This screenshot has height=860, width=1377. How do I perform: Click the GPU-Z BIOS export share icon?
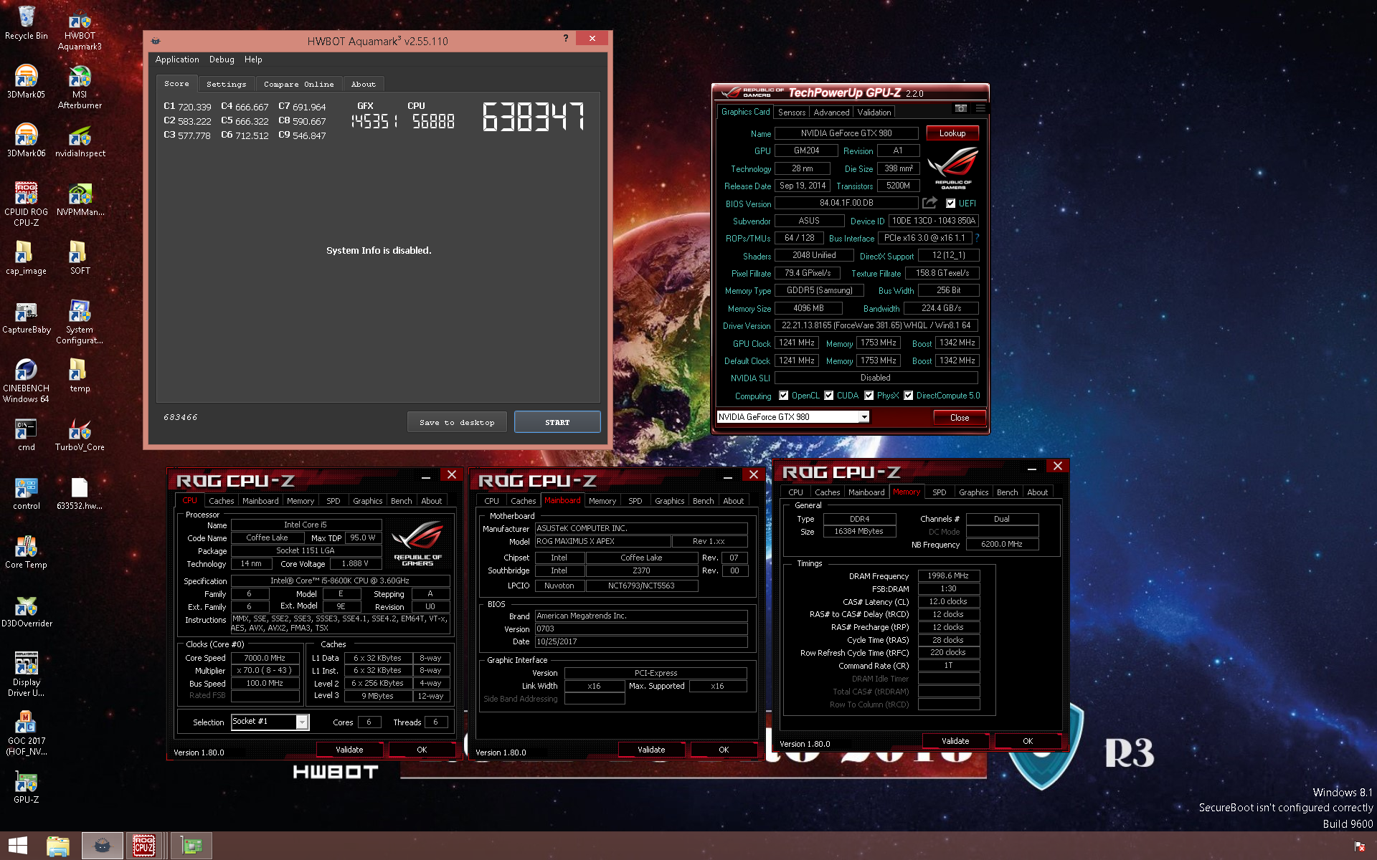(x=929, y=203)
